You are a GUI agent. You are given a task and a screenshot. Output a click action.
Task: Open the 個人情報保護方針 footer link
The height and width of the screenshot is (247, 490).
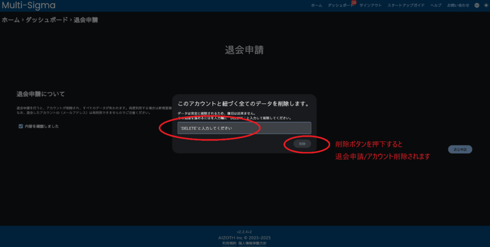point(253,243)
